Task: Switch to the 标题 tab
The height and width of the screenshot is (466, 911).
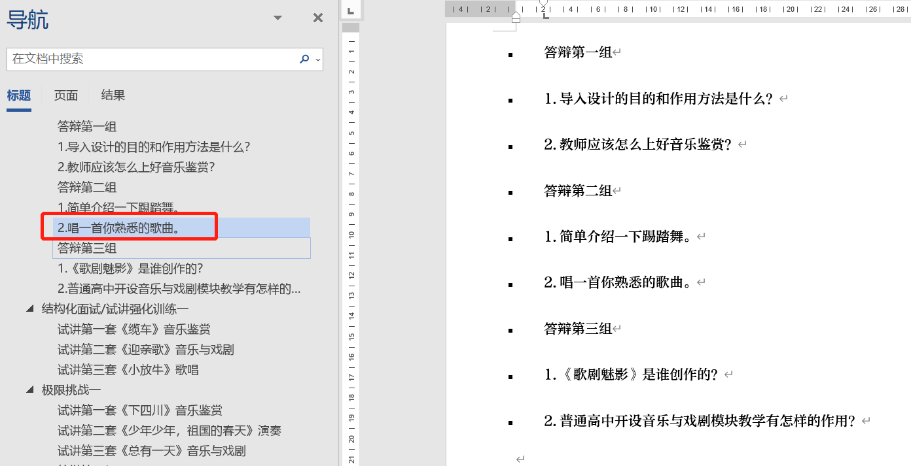Action: pyautogui.click(x=19, y=95)
